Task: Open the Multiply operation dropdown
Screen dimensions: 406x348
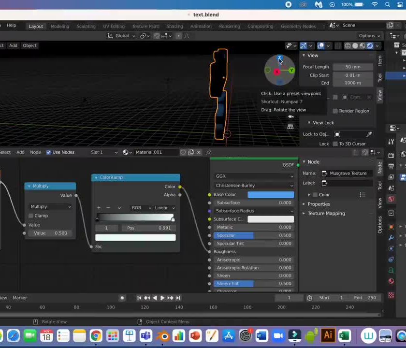Action: click(x=51, y=207)
